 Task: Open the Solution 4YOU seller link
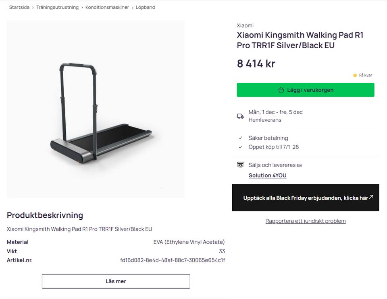pos(268,175)
